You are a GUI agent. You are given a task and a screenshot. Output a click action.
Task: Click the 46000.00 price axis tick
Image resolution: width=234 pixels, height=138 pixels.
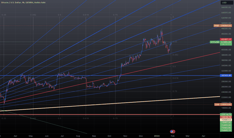[x=226, y=34]
